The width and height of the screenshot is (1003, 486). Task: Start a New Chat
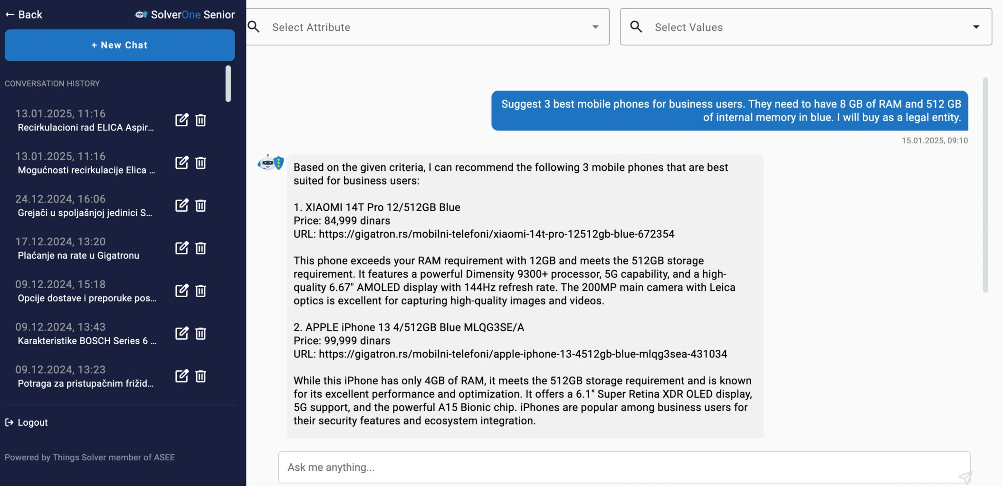(120, 45)
